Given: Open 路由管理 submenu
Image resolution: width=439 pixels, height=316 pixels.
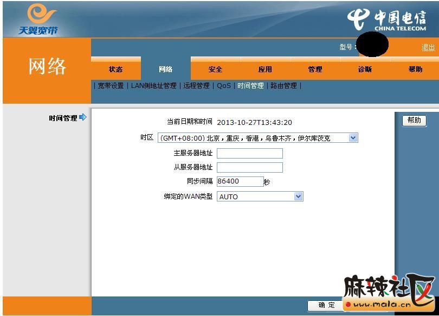Looking at the screenshot, I should (283, 86).
